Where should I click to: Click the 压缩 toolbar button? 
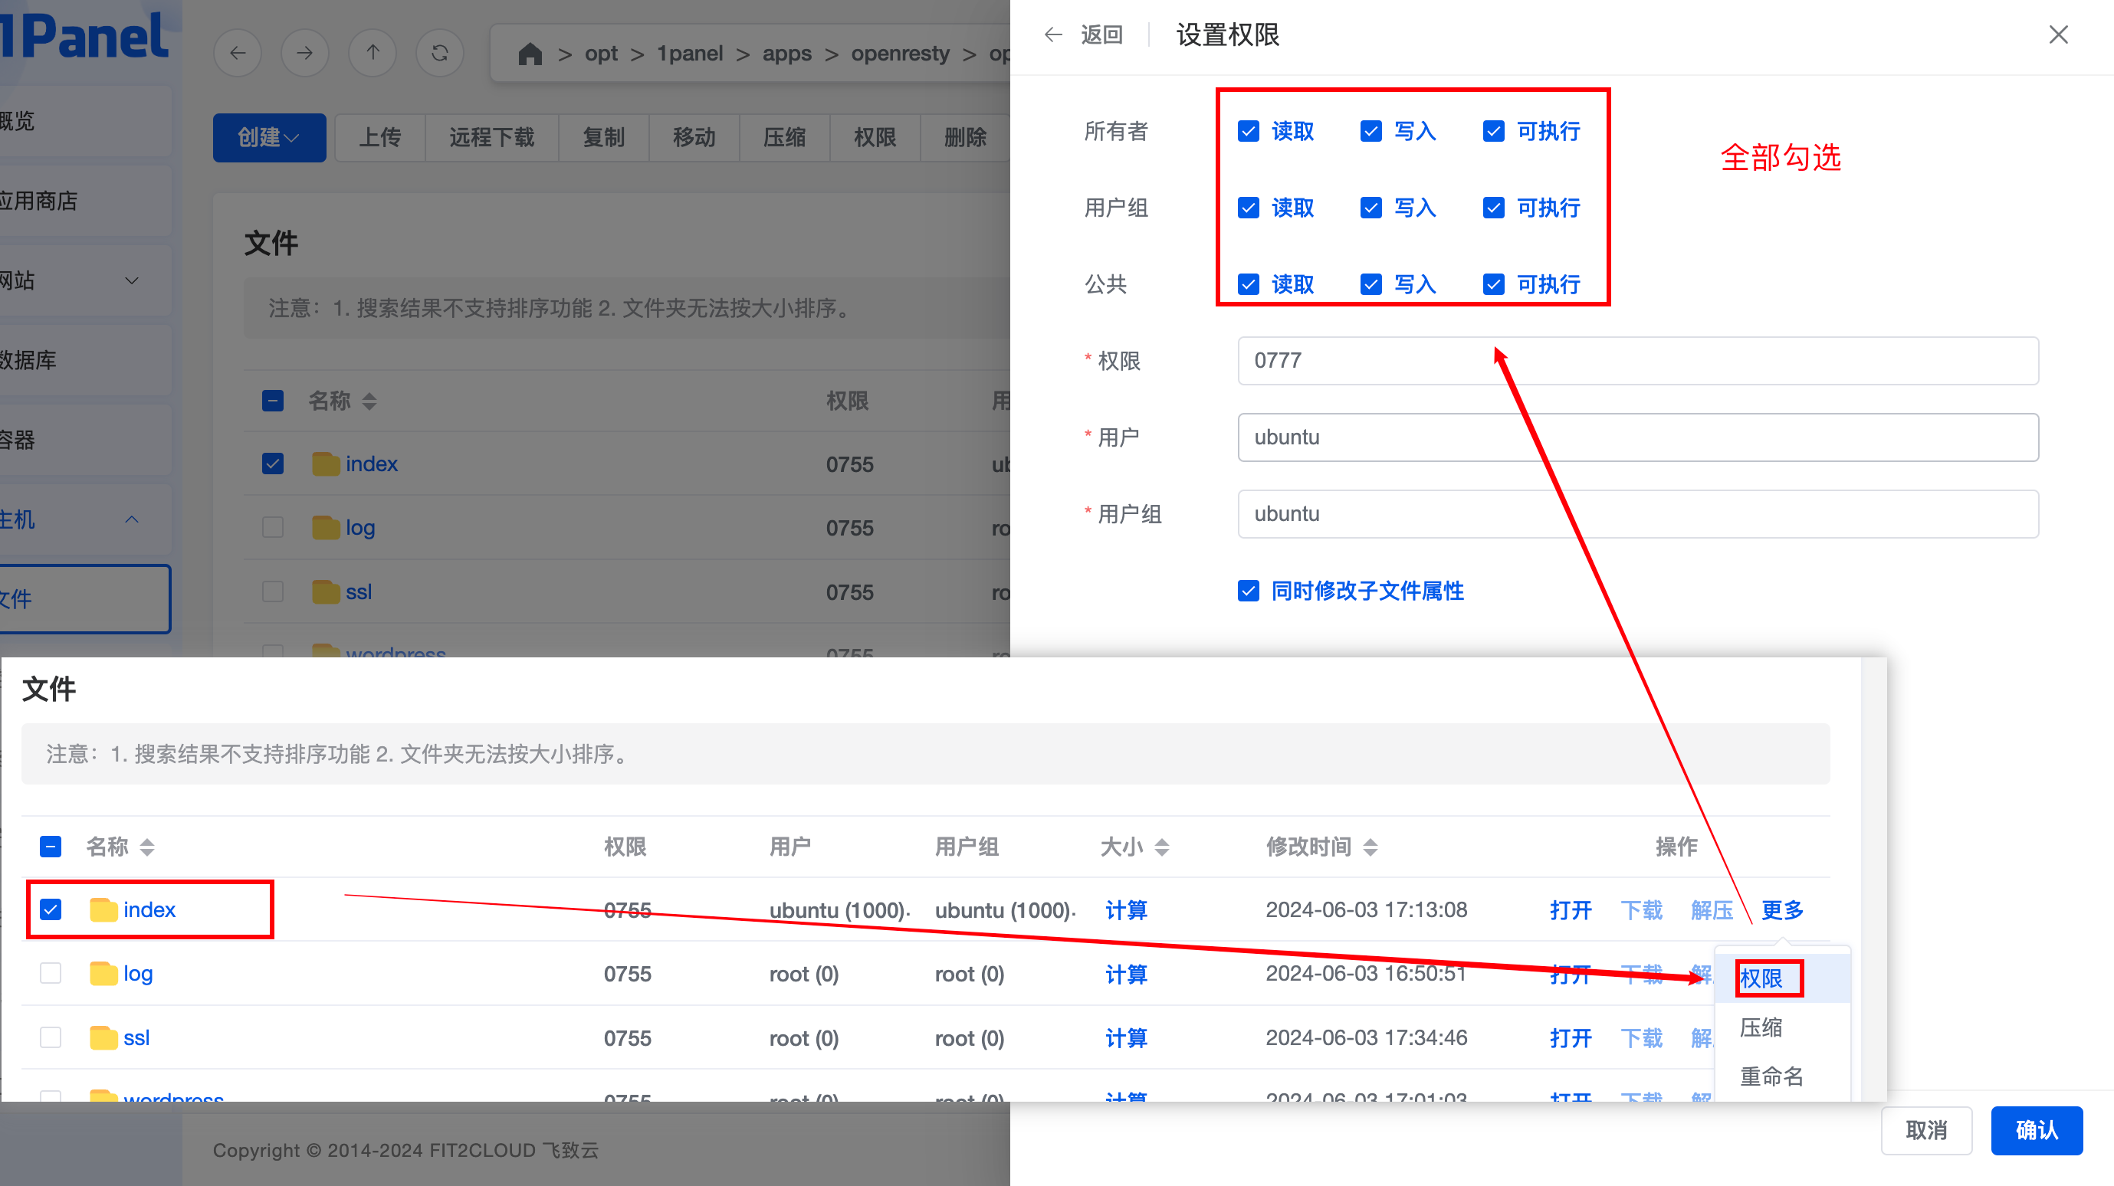pyautogui.click(x=785, y=137)
